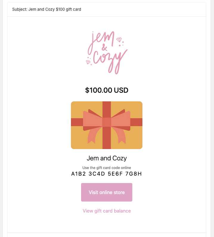Click the $100.00 USD amount heading

coord(107,90)
